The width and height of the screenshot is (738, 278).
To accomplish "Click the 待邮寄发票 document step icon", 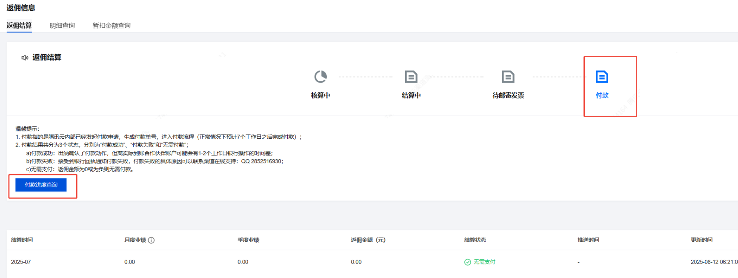I will point(508,77).
